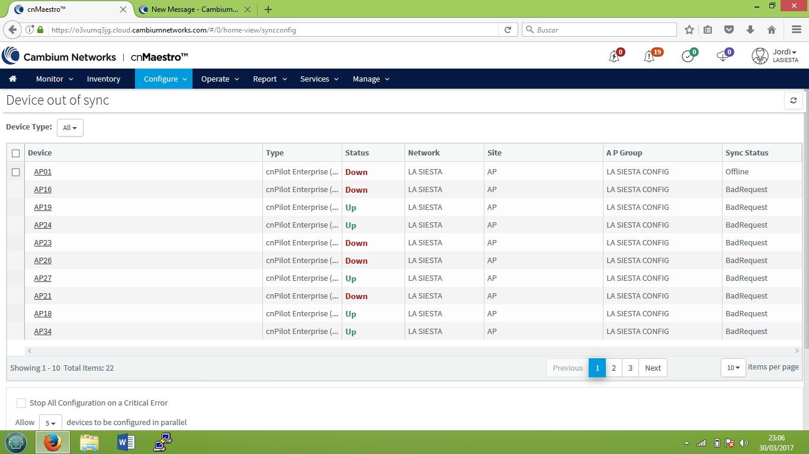The image size is (809, 454).
Task: Bookmark this page with the star icon
Action: click(689, 30)
